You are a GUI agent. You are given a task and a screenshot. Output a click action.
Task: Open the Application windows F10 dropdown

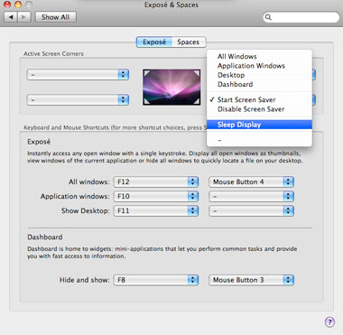click(x=156, y=196)
